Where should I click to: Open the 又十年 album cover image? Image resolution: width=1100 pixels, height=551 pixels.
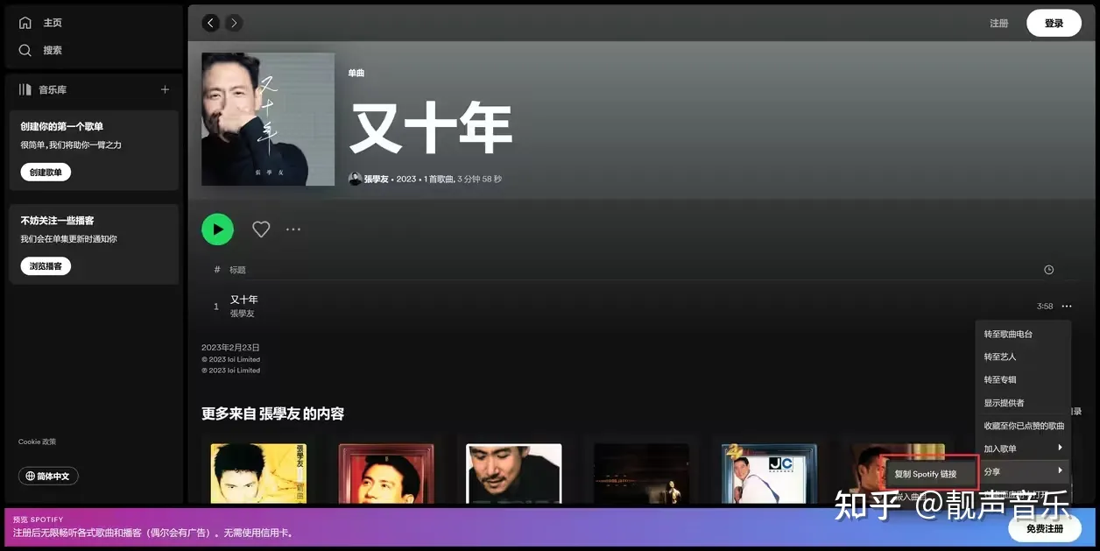click(x=268, y=119)
